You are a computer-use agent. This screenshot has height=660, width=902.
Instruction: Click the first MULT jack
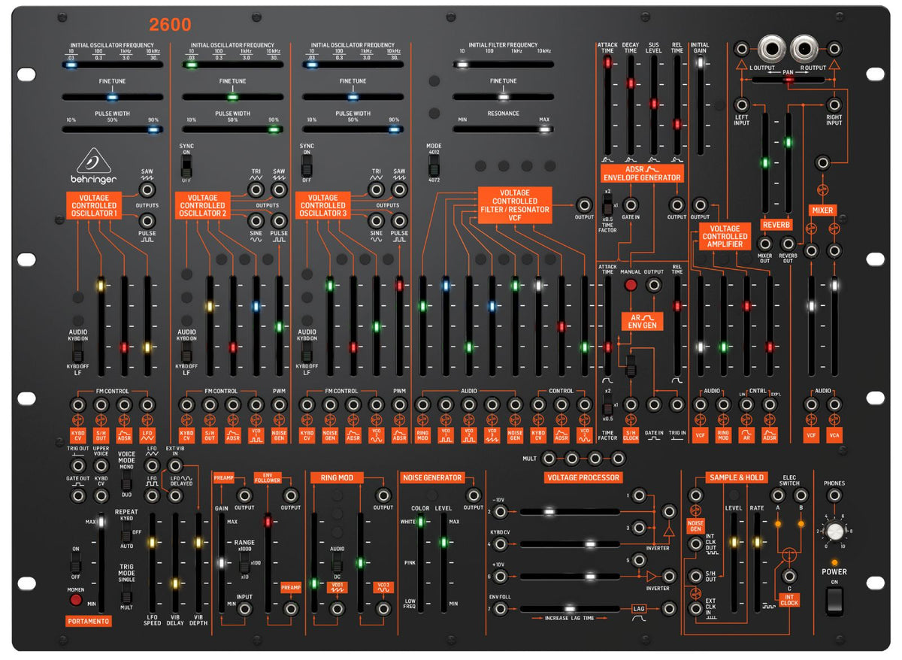[x=549, y=457]
